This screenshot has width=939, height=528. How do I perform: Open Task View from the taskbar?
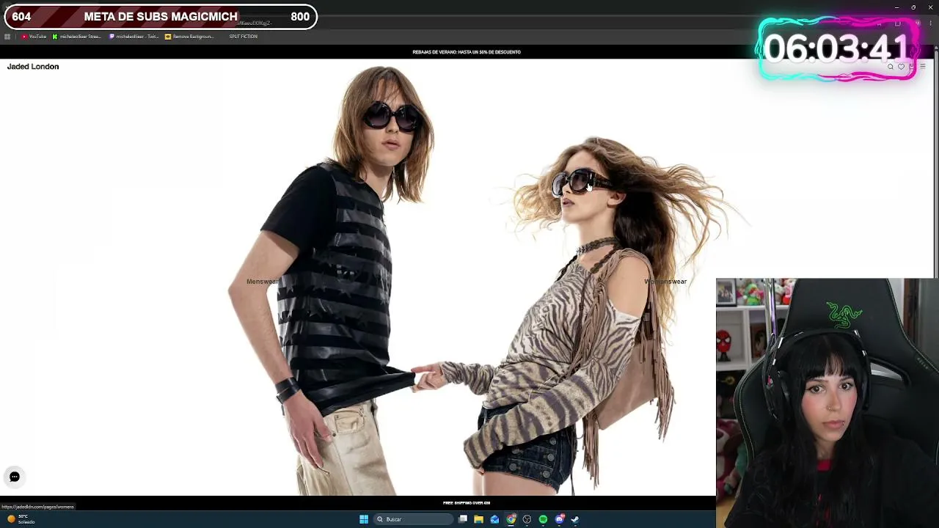pos(463,519)
